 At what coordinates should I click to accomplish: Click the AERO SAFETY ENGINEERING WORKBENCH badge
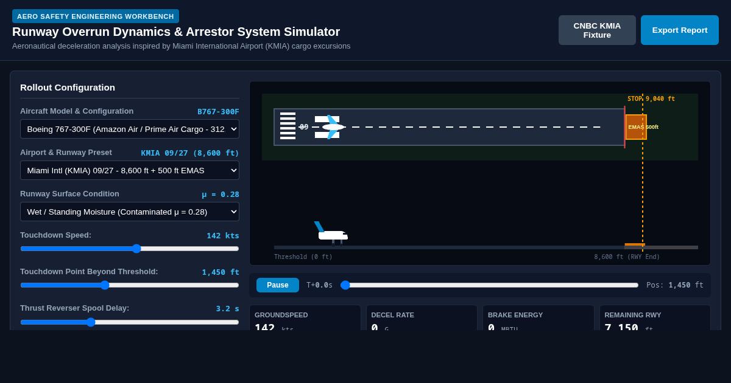coord(96,16)
